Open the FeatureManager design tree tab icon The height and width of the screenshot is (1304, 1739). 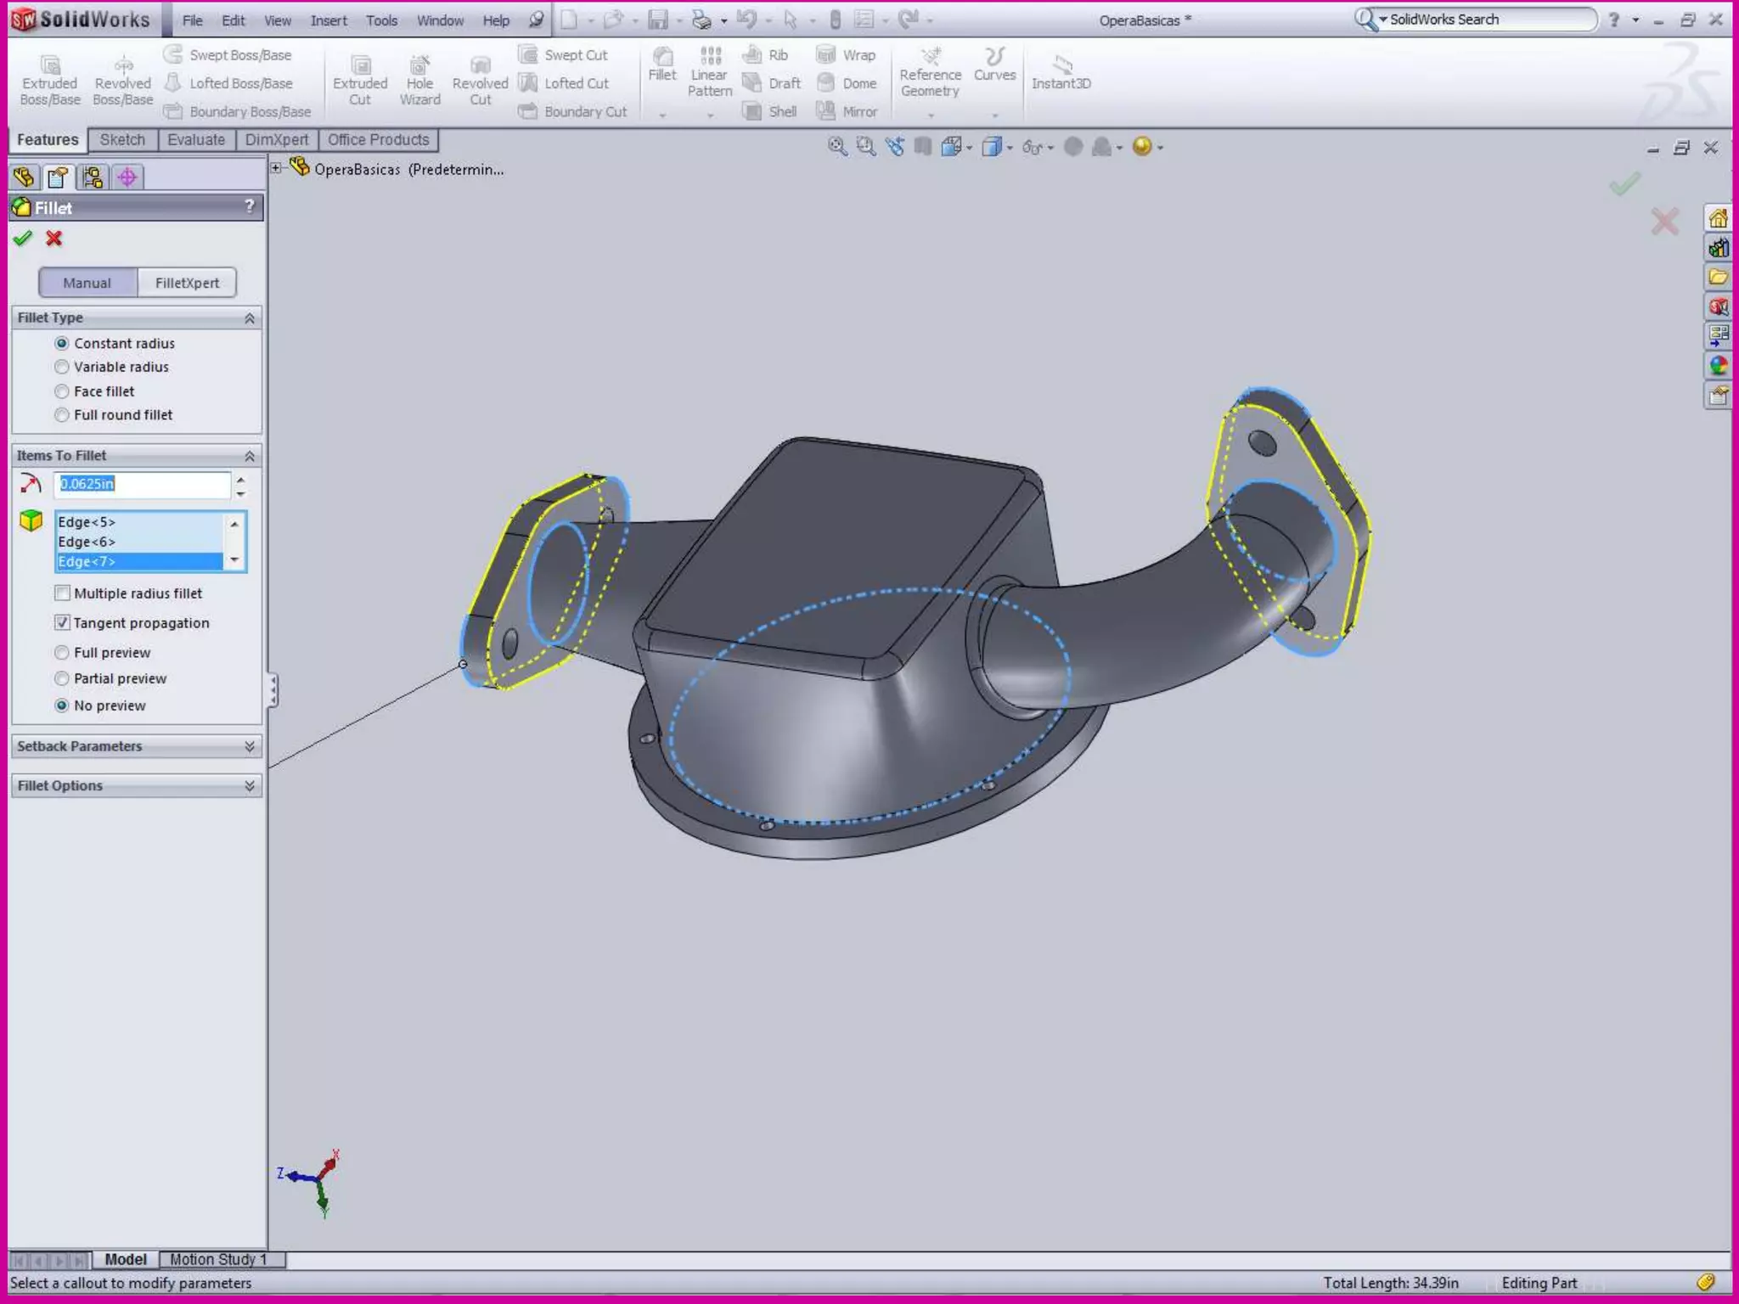point(24,177)
